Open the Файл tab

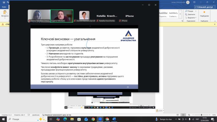(x=4, y=7)
